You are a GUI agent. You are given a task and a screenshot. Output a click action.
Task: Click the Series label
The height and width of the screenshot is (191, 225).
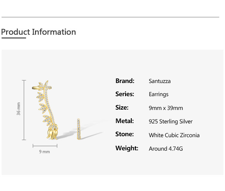pyautogui.click(x=125, y=94)
